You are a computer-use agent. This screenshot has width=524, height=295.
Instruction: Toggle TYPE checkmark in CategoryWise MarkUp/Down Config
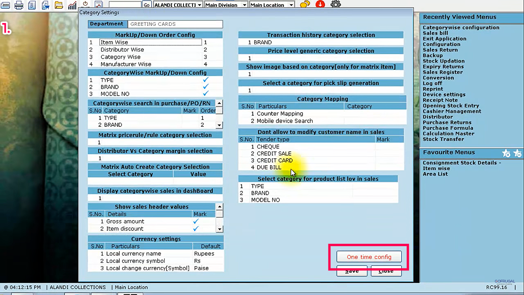(206, 80)
